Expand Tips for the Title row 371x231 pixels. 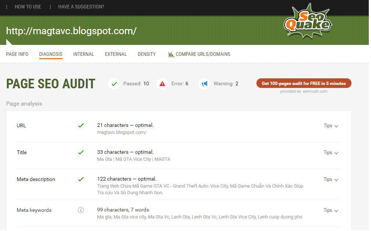331,153
